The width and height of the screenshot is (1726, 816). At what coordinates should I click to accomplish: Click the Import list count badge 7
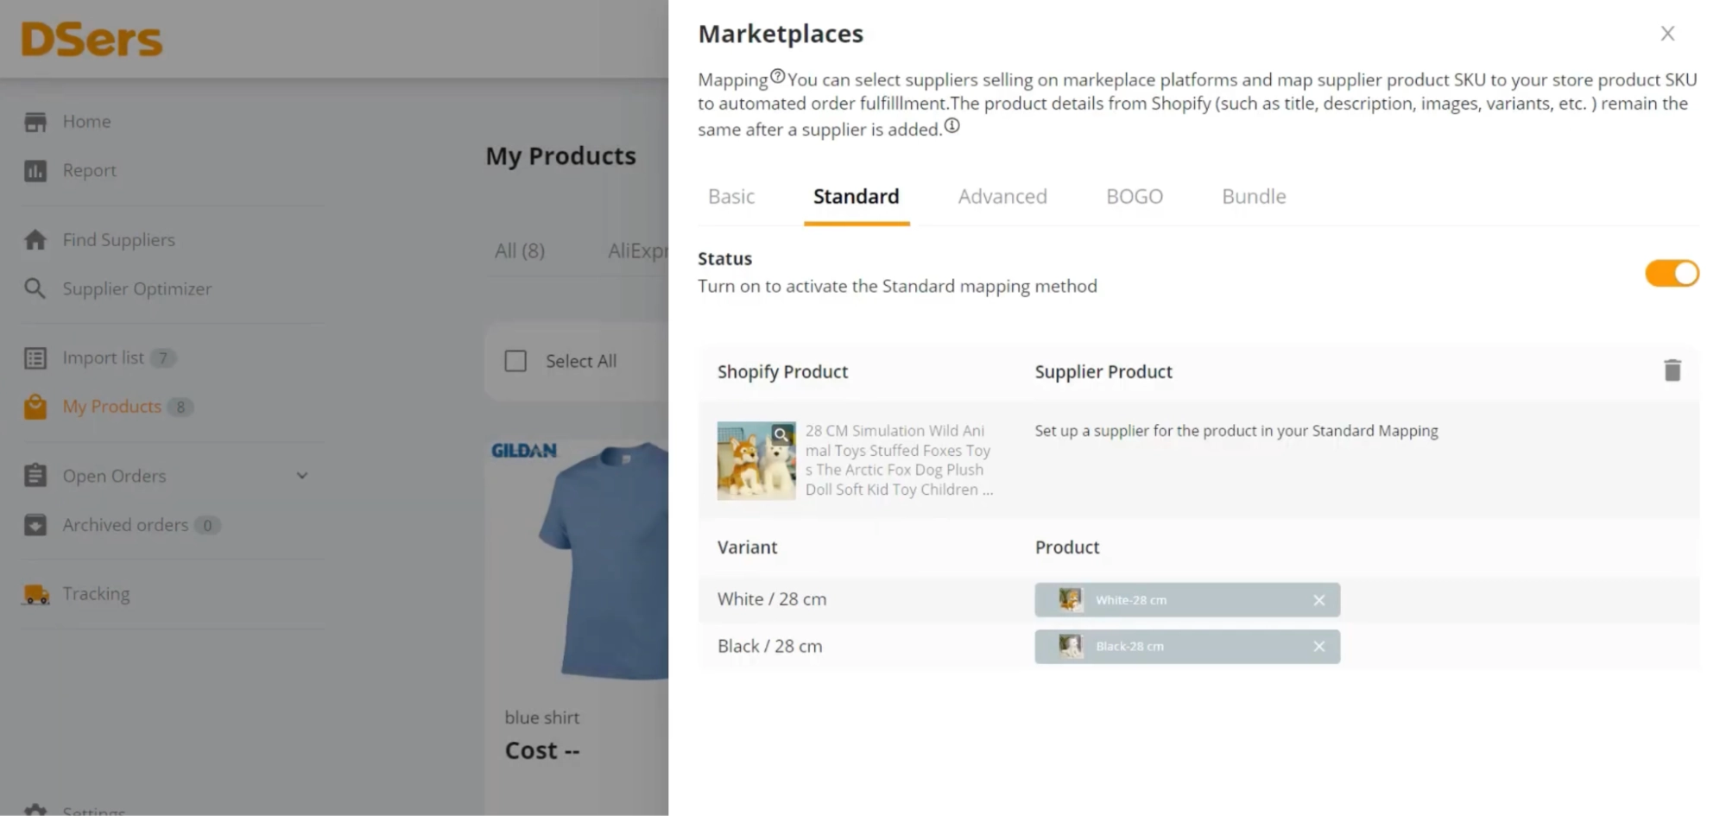(163, 358)
